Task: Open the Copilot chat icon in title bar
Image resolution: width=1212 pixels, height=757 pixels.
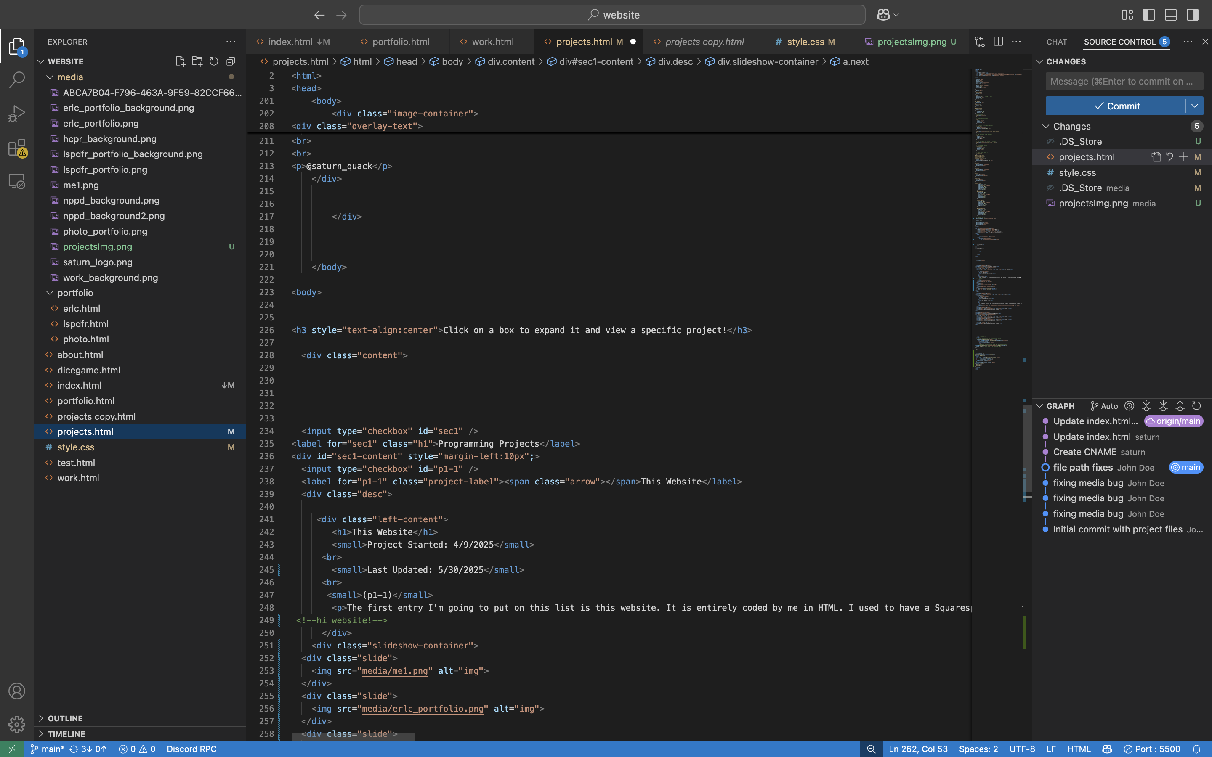Action: tap(883, 15)
